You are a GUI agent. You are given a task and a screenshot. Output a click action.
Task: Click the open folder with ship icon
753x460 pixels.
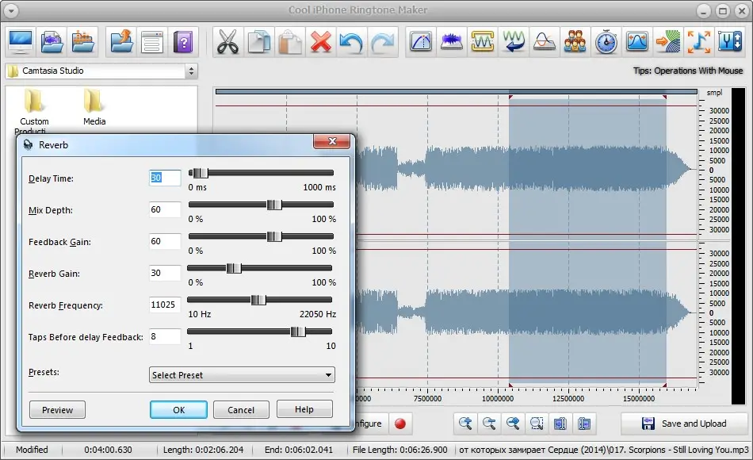[83, 42]
